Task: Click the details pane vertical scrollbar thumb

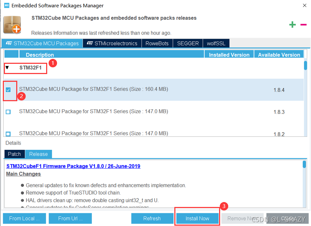Action: [x=304, y=164]
